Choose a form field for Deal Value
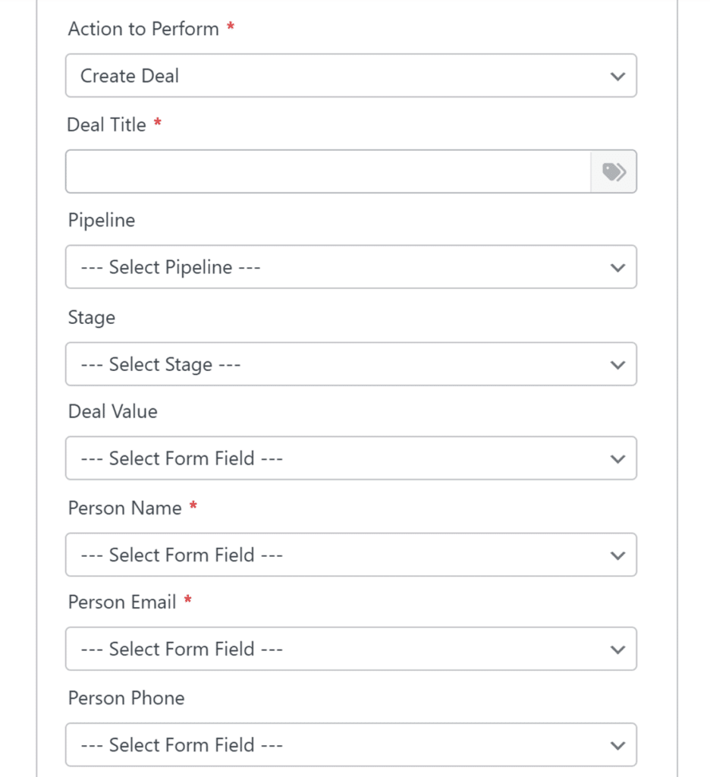The height and width of the screenshot is (777, 710). pyautogui.click(x=350, y=458)
